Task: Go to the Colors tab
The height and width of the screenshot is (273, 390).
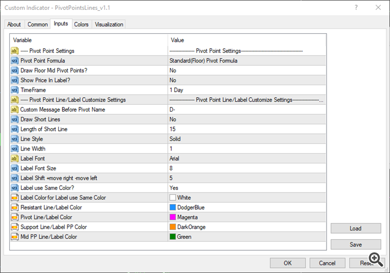Action: pos(81,24)
